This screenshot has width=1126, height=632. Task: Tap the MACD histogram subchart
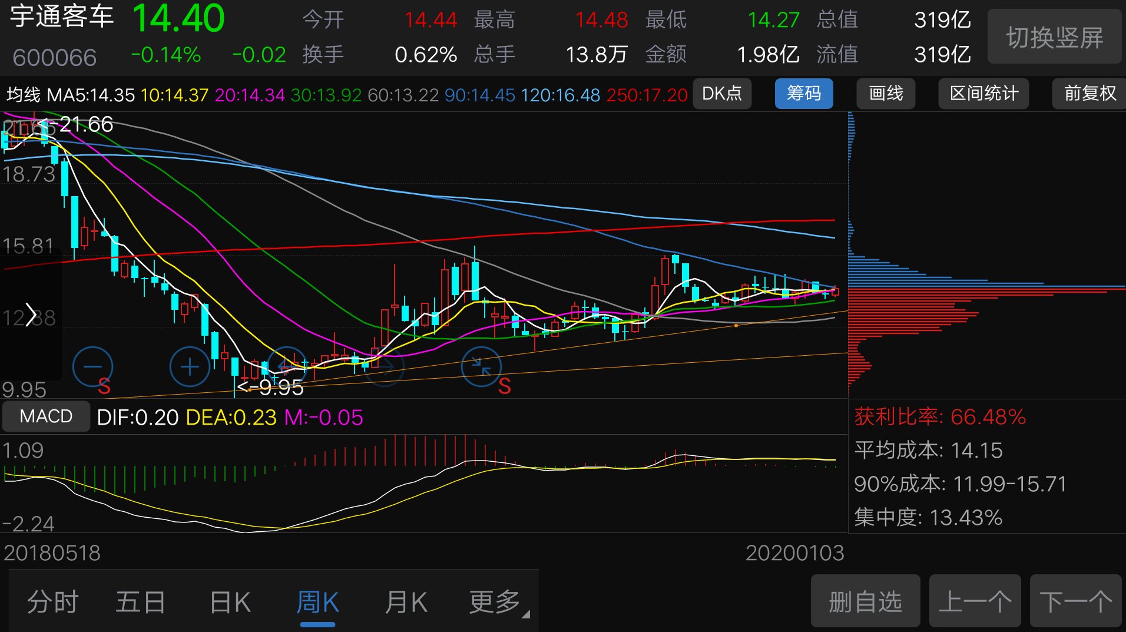pos(423,483)
